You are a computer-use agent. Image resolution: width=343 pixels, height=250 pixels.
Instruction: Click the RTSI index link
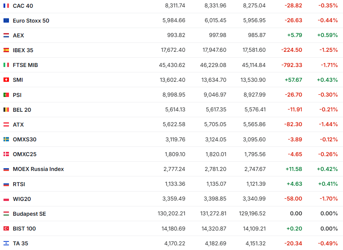pyautogui.click(x=19, y=184)
